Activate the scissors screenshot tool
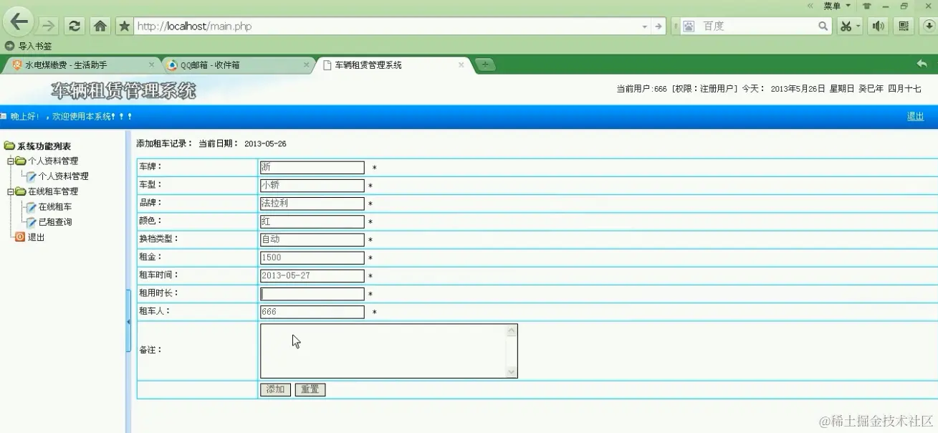This screenshot has height=433, width=938. click(846, 27)
